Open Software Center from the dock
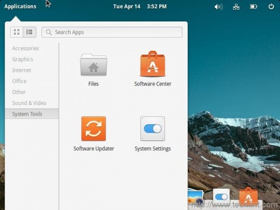This screenshot has height=210, width=280. (x=248, y=196)
